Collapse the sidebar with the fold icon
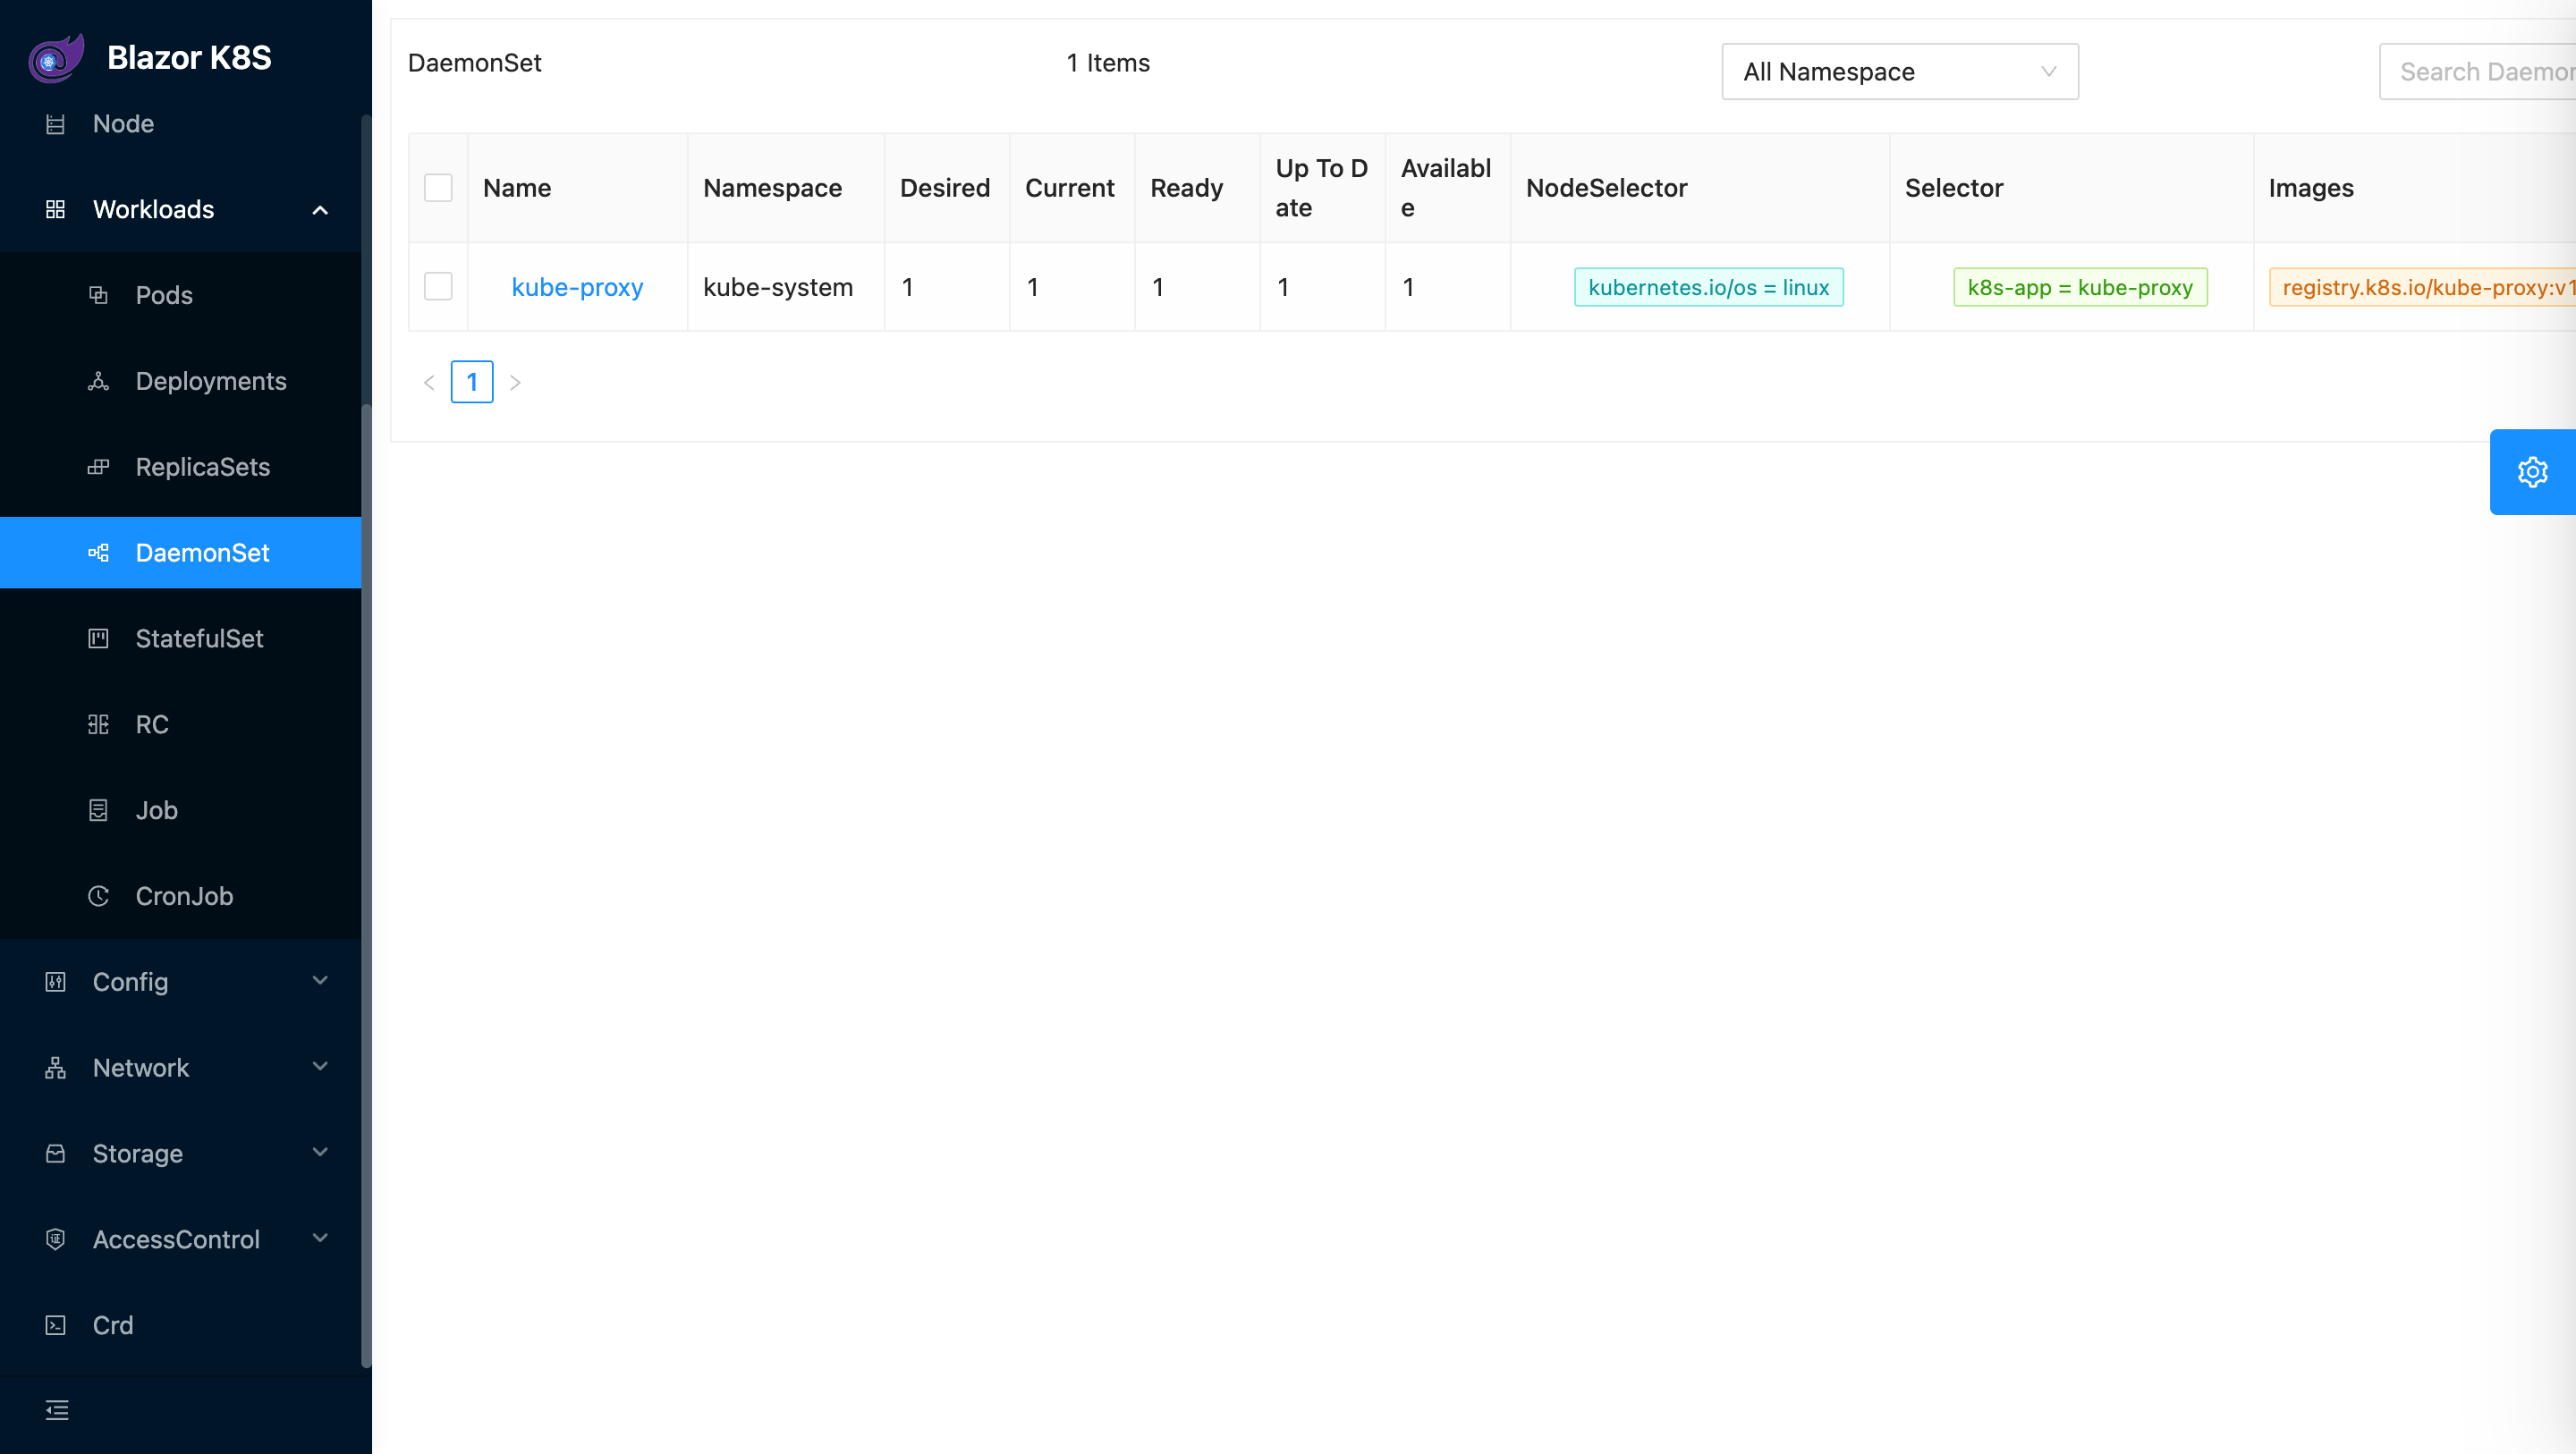The height and width of the screenshot is (1454, 2576). tap(57, 1411)
